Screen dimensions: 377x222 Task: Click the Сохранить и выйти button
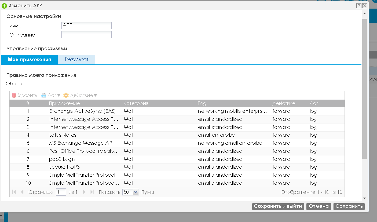pos(278,206)
